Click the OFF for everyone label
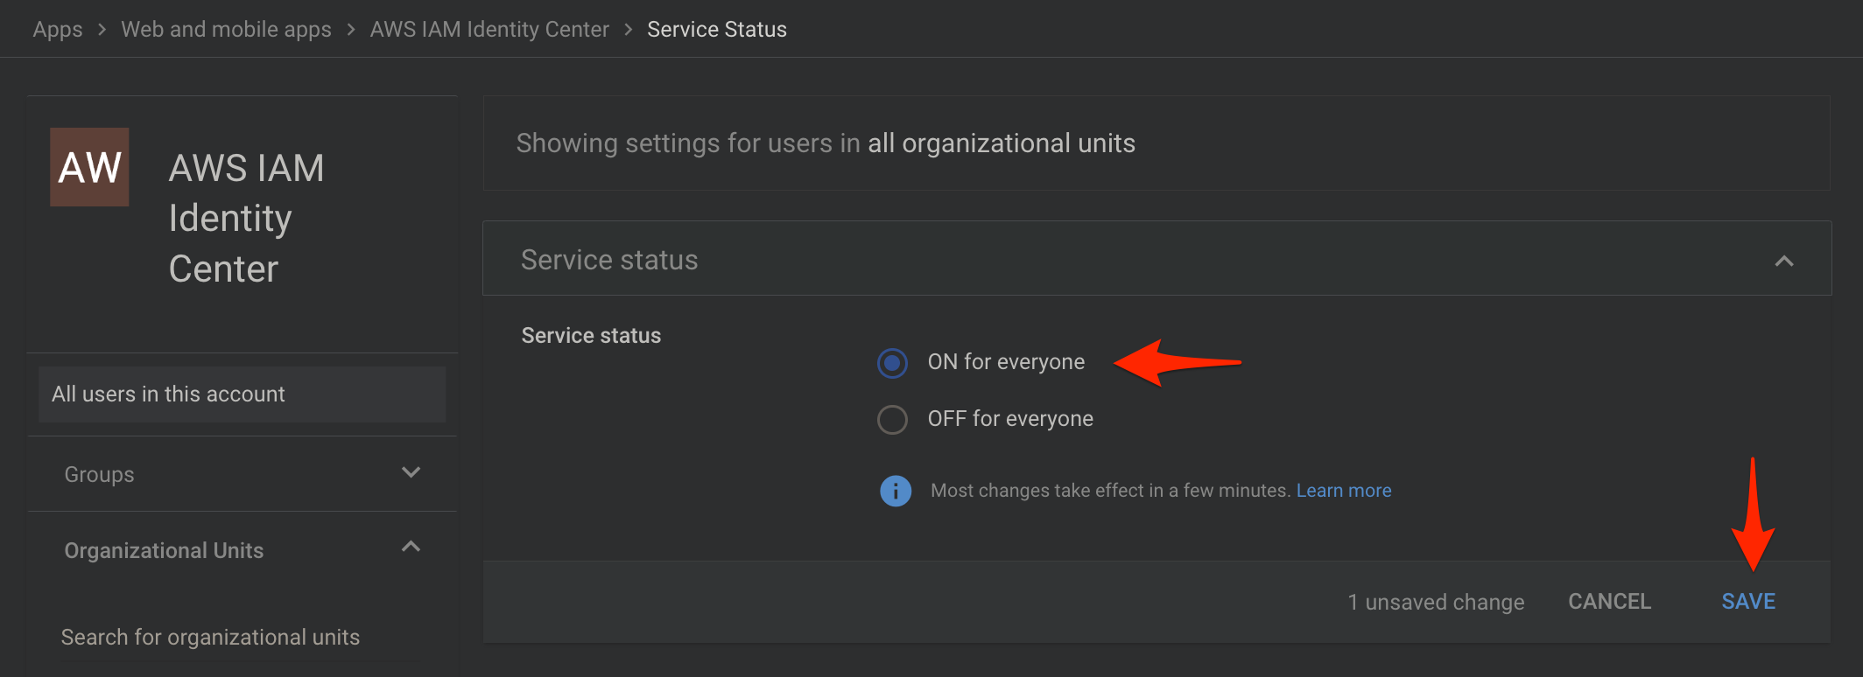 tap(1010, 419)
